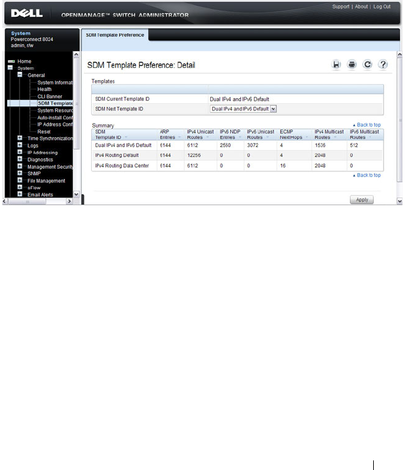411x470 pixels.
Task: Collapse the System tree node
Action: [x=10, y=68]
